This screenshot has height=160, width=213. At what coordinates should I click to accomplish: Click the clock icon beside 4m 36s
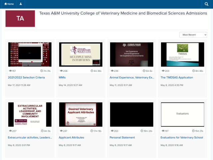pos(92,71)
